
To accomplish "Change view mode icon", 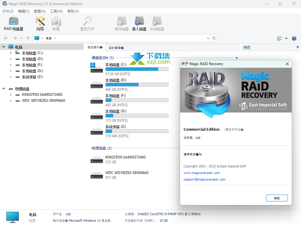I will tap(279, 38).
